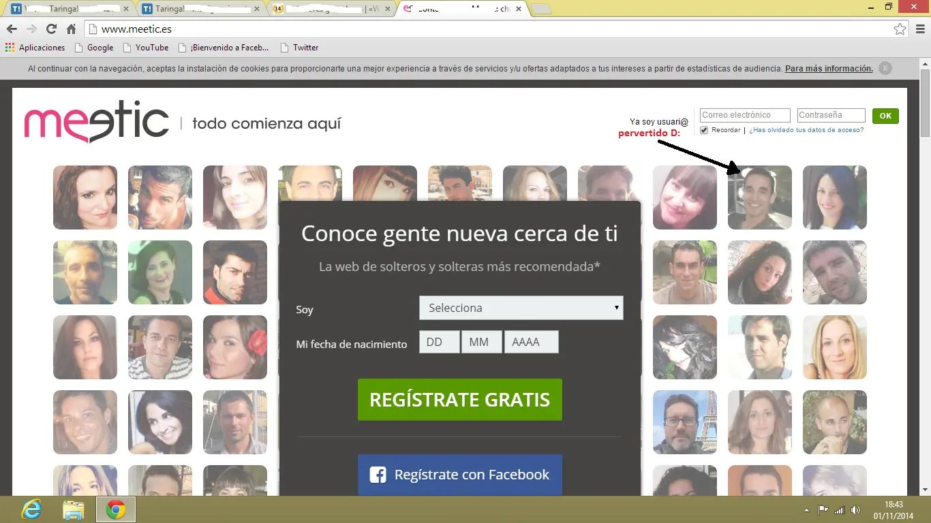The height and width of the screenshot is (523, 931).
Task: Open network signal tray icon
Action: [840, 510]
